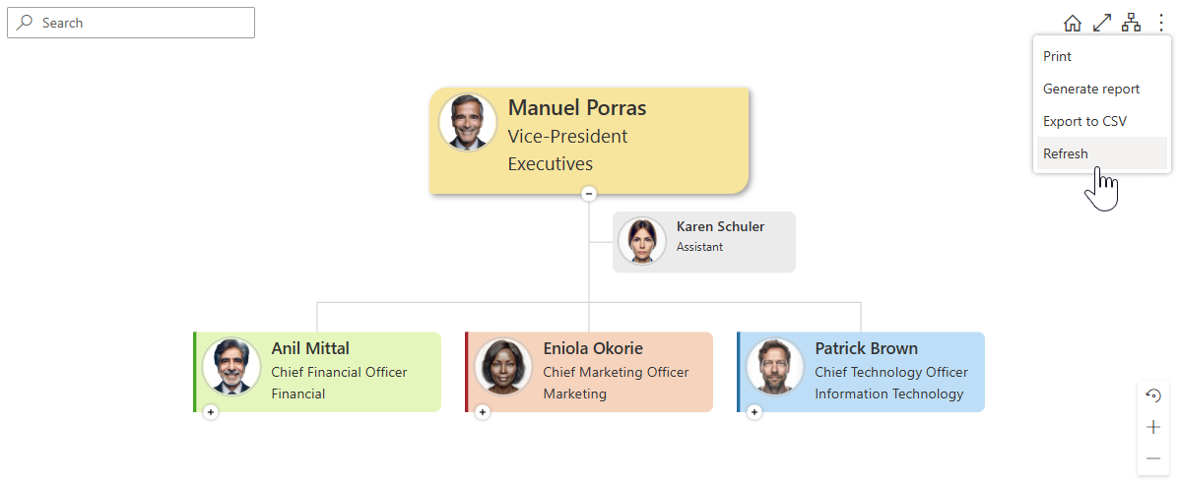Image resolution: width=1179 pixels, height=484 pixels.
Task: Expand Anil Mittal's team
Action: (x=211, y=412)
